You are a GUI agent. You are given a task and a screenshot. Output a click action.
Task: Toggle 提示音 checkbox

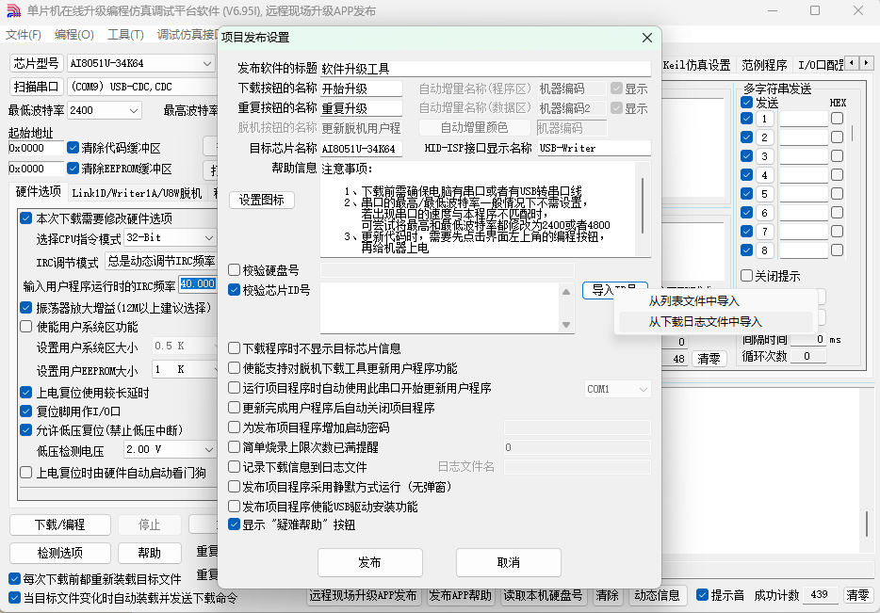coord(702,595)
